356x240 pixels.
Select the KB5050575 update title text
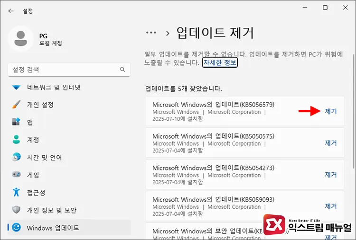pyautogui.click(x=214, y=136)
